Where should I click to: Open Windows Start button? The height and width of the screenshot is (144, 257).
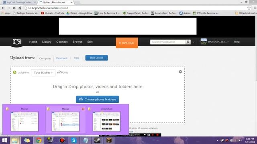pos(4,140)
